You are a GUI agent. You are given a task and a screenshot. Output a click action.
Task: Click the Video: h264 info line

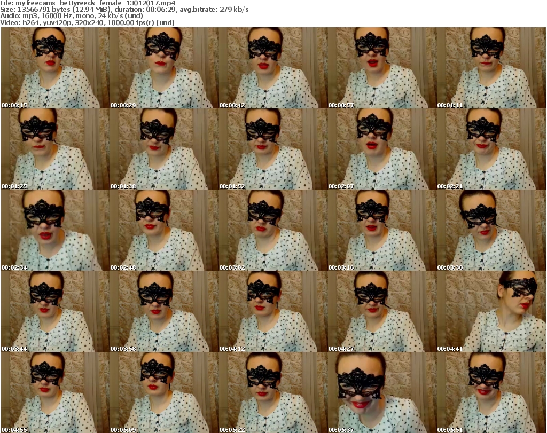pos(87,22)
